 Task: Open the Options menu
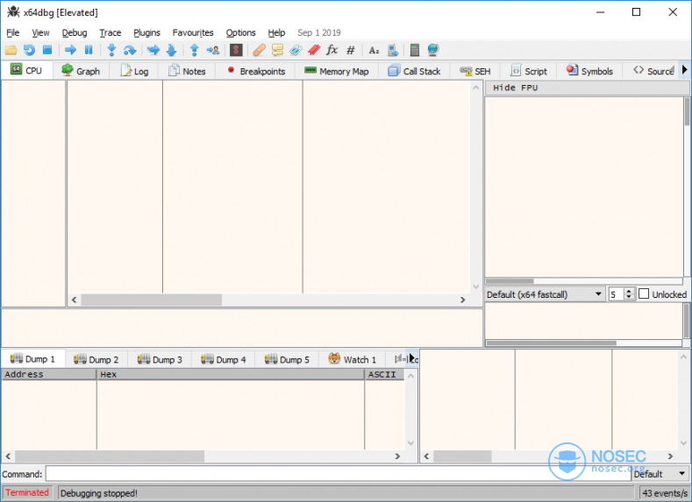[240, 32]
